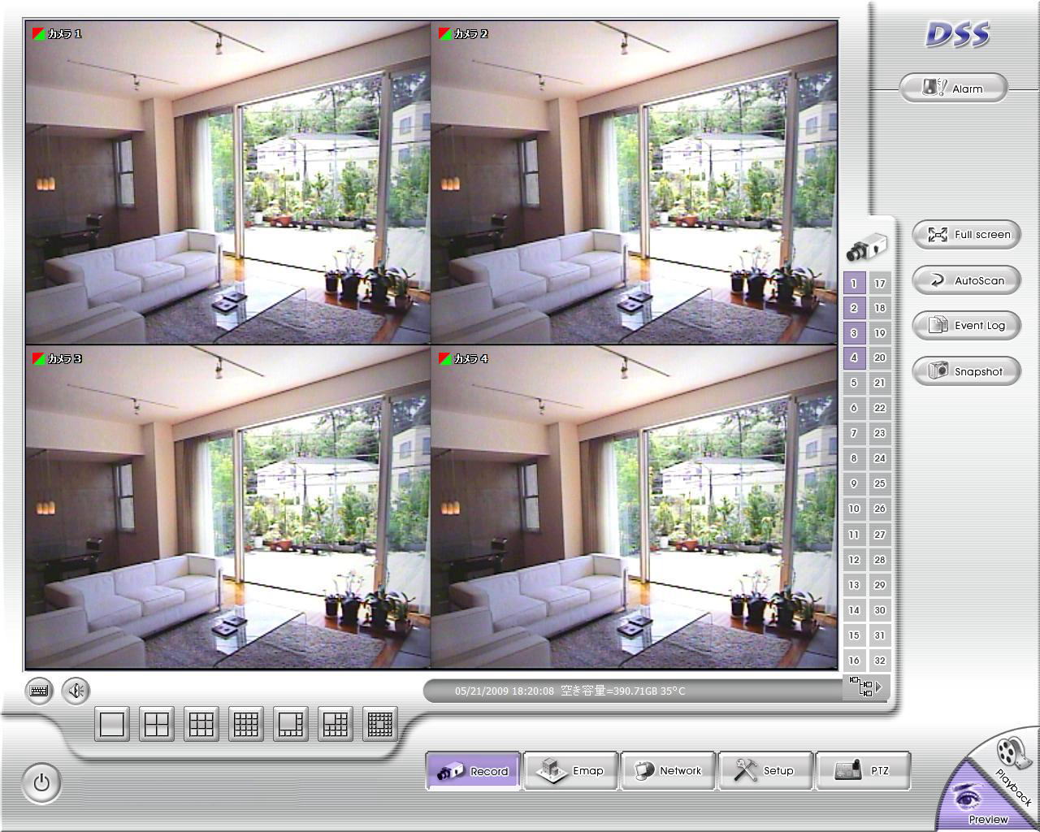Select camera channel 10
1040x832 pixels.
(x=854, y=509)
